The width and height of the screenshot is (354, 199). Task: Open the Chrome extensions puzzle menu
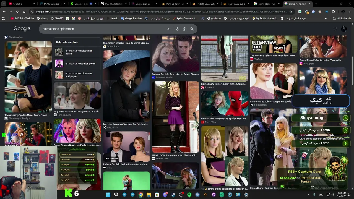333,12
